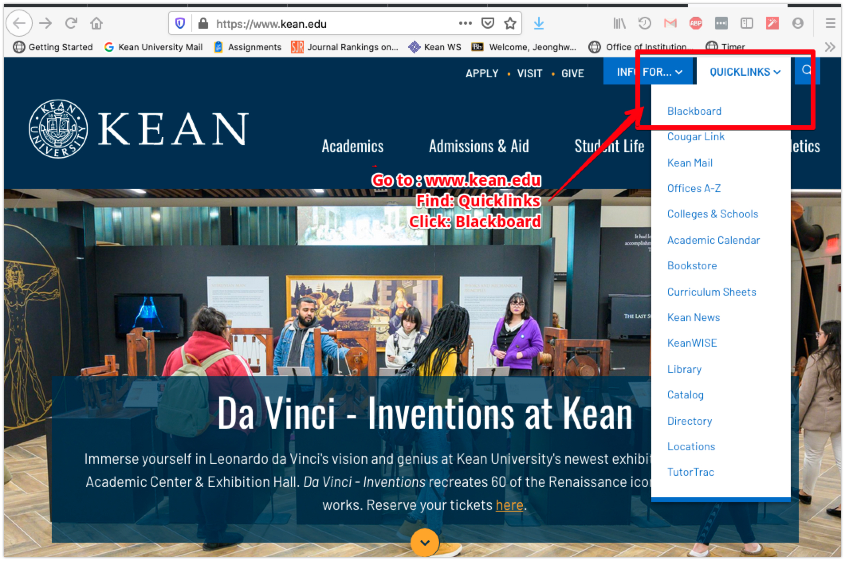View site security padlock info
Viewport: 845px width, 561px height.
click(203, 24)
